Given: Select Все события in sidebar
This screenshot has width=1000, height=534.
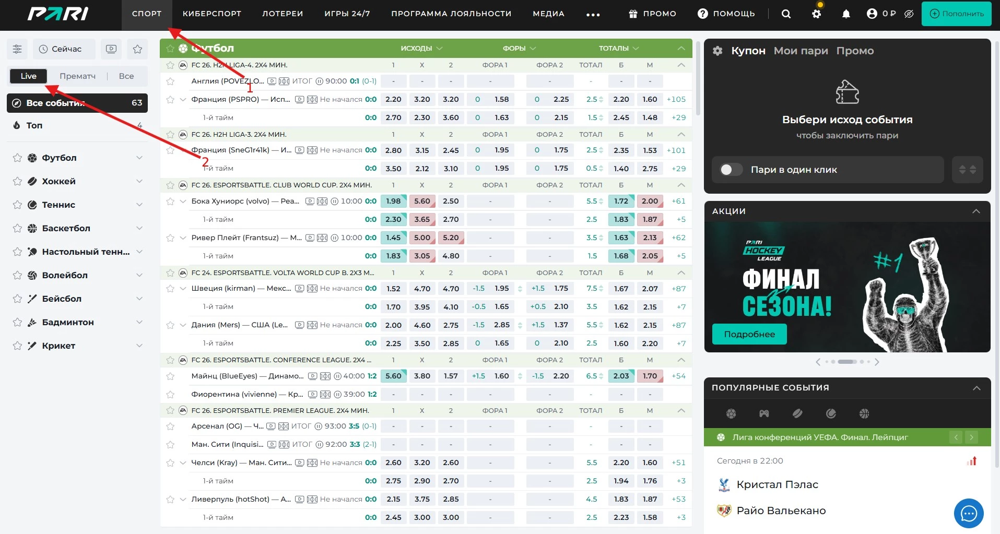Looking at the screenshot, I should 77,103.
